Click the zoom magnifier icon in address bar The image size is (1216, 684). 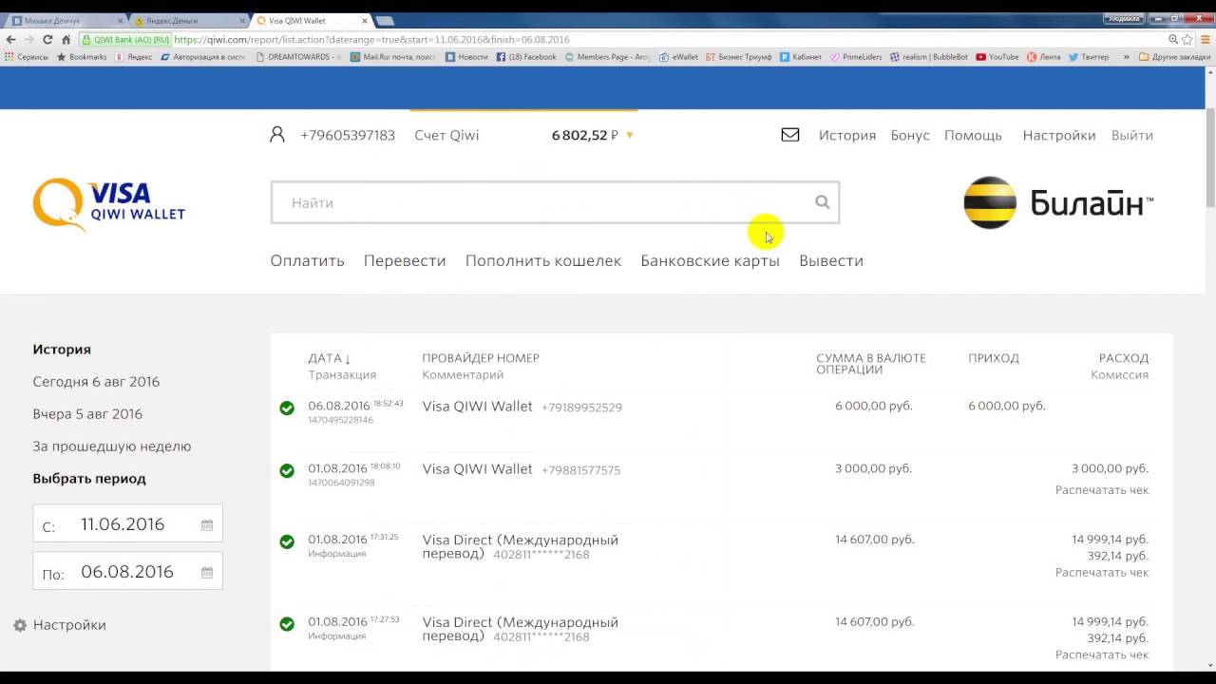[x=1174, y=40]
